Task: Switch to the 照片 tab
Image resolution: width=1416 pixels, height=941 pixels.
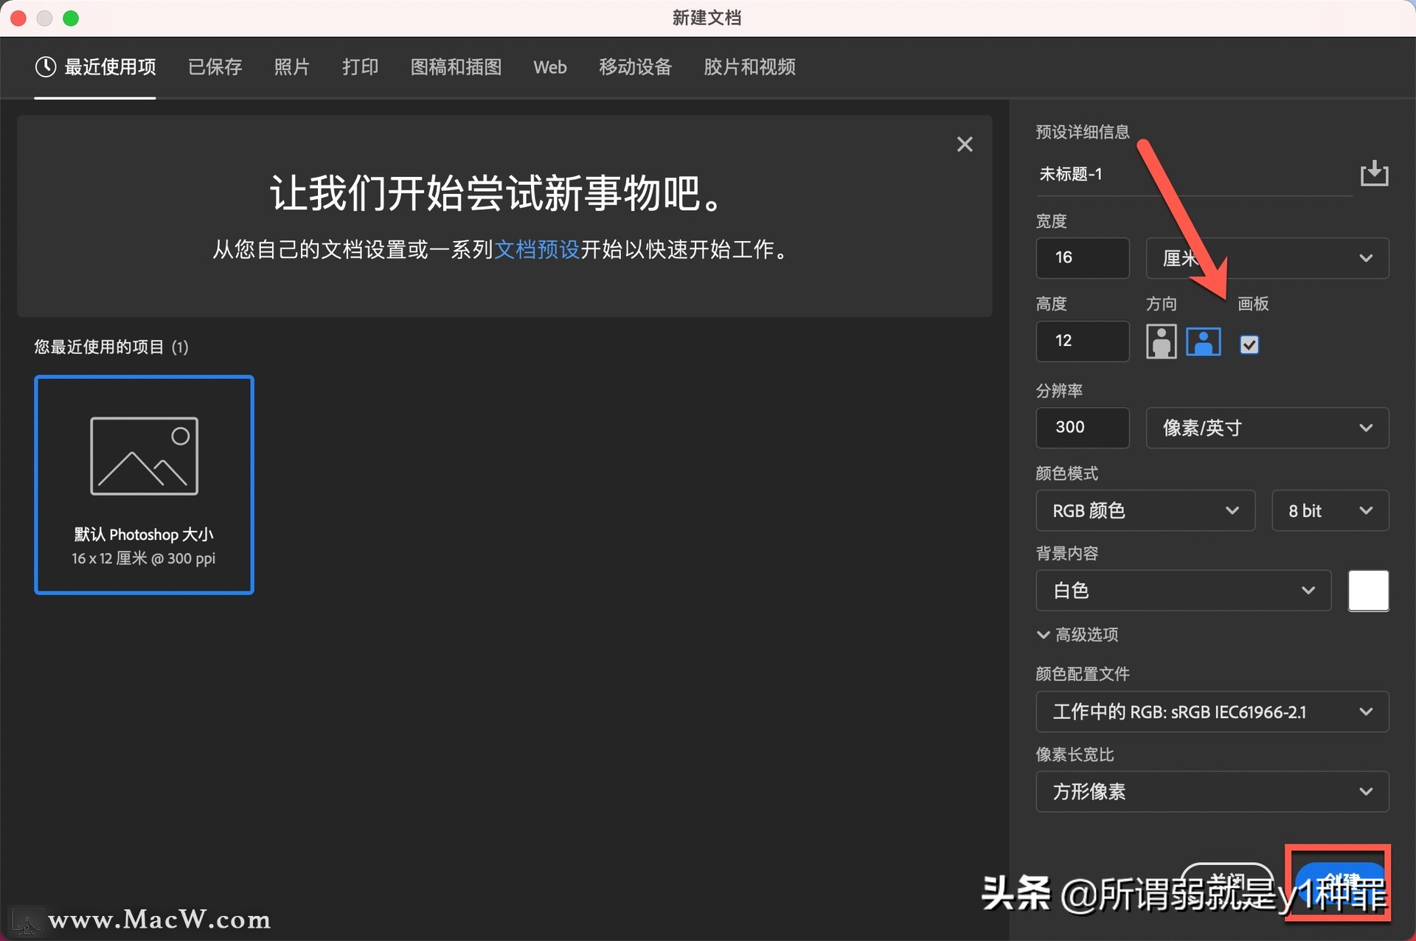Action: pyautogui.click(x=292, y=67)
